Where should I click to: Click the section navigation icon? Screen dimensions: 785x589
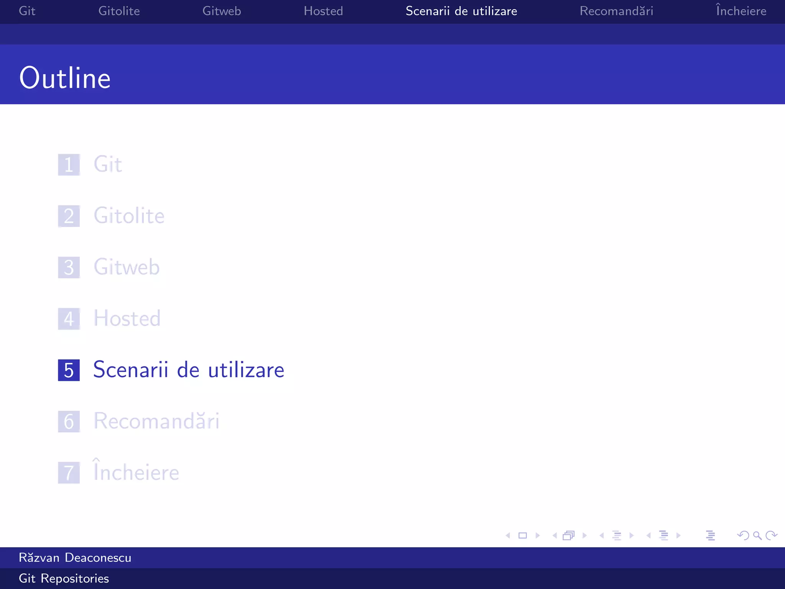[x=663, y=535]
